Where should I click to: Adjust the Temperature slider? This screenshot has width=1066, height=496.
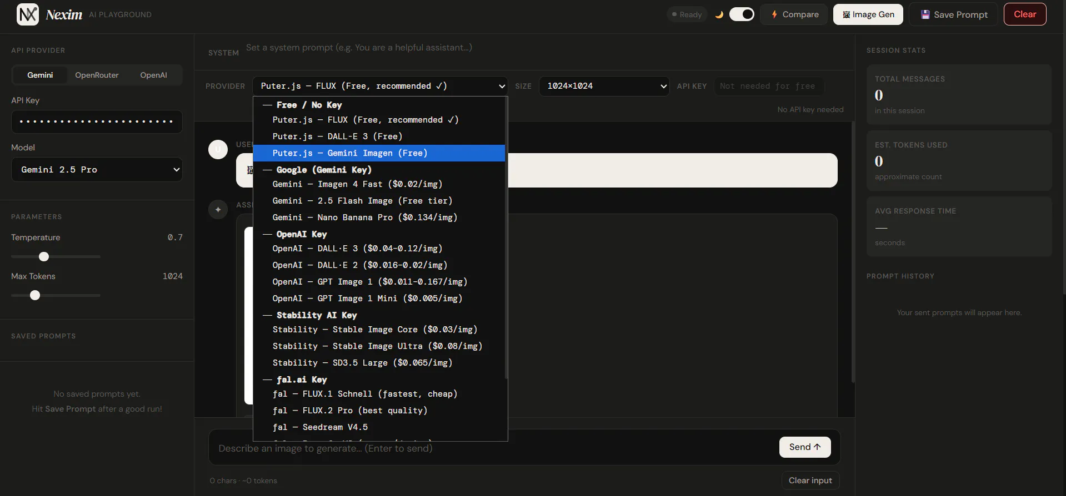(x=56, y=256)
